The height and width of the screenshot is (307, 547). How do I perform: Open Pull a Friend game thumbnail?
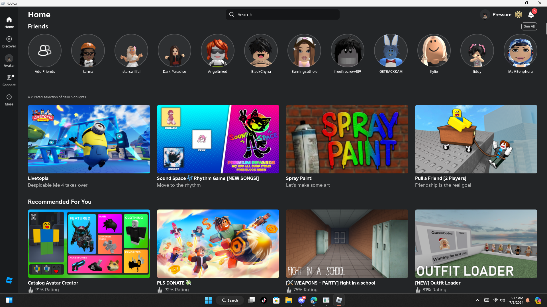(476, 139)
